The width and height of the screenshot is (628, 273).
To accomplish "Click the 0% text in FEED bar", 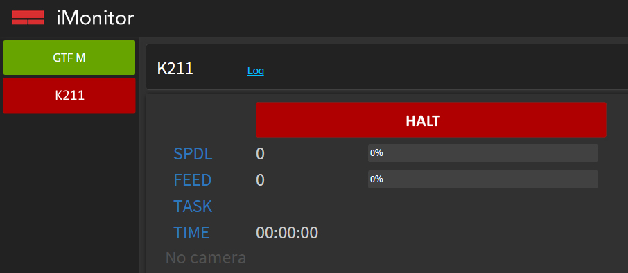I will (x=376, y=179).
